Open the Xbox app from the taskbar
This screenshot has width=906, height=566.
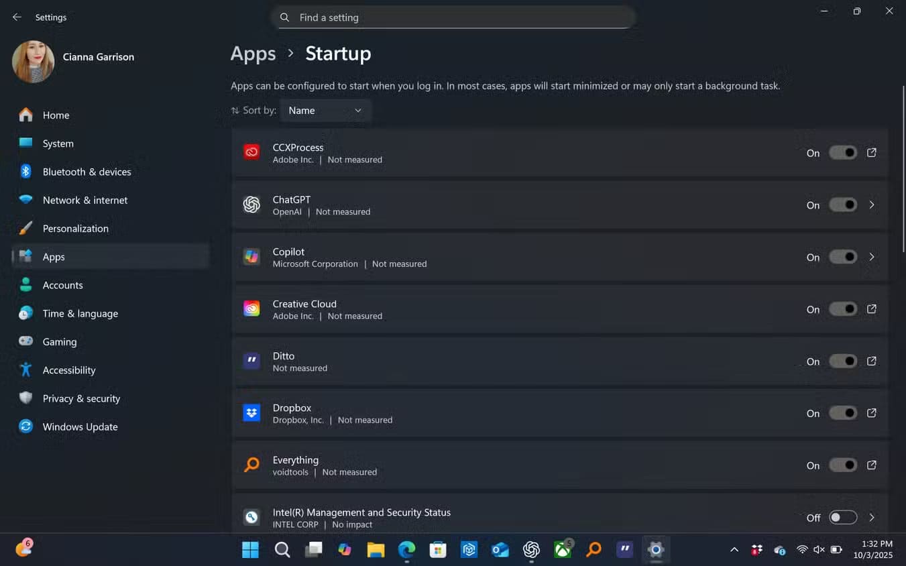563,550
